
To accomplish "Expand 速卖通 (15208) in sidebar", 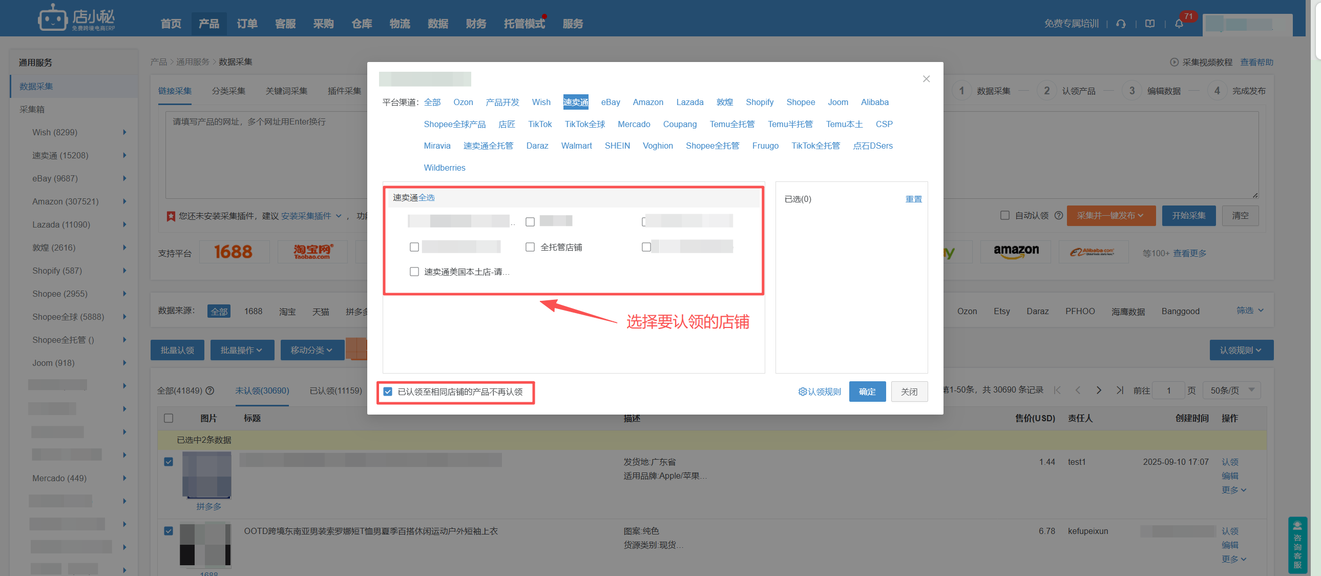I will click(x=124, y=155).
